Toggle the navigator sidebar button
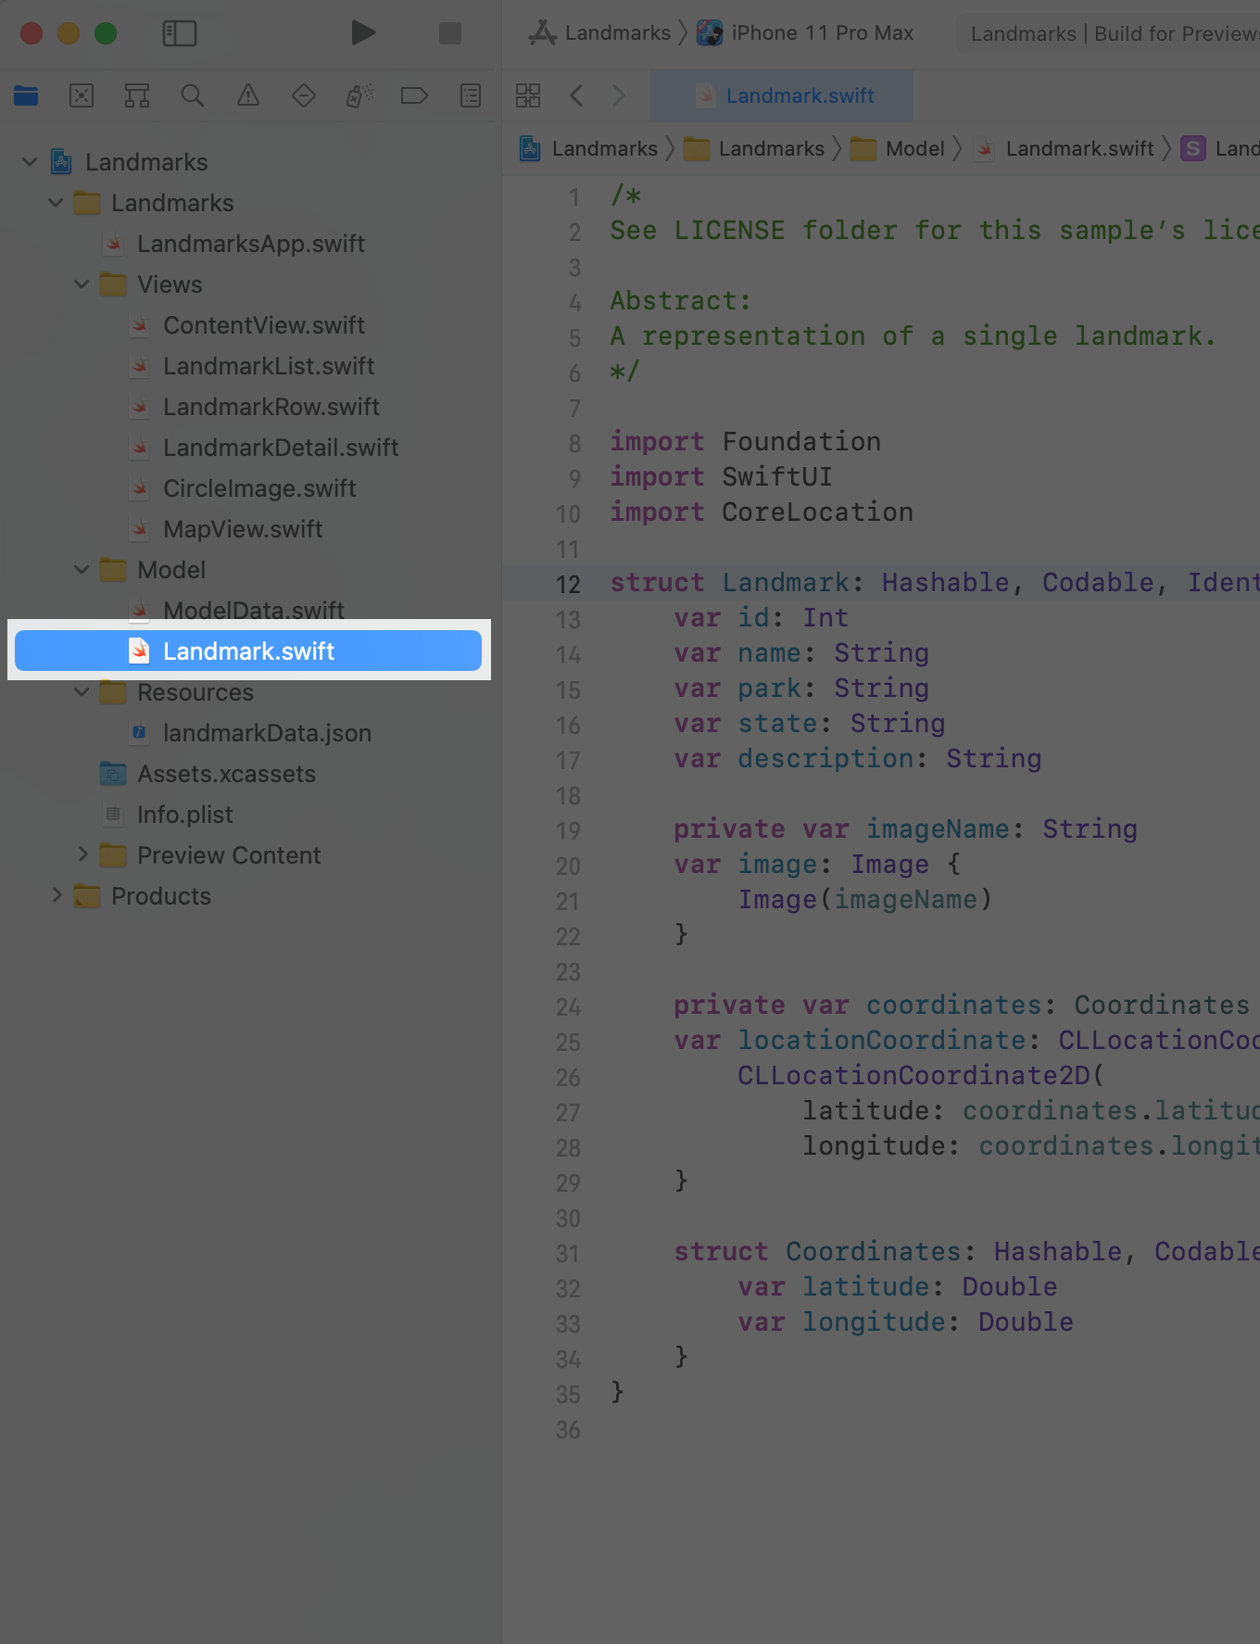Screen dimensions: 1260x1644 click(x=180, y=33)
